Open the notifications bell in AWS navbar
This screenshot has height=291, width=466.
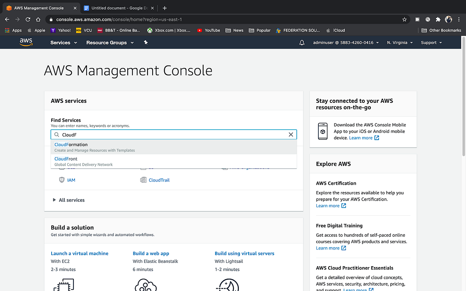[302, 43]
